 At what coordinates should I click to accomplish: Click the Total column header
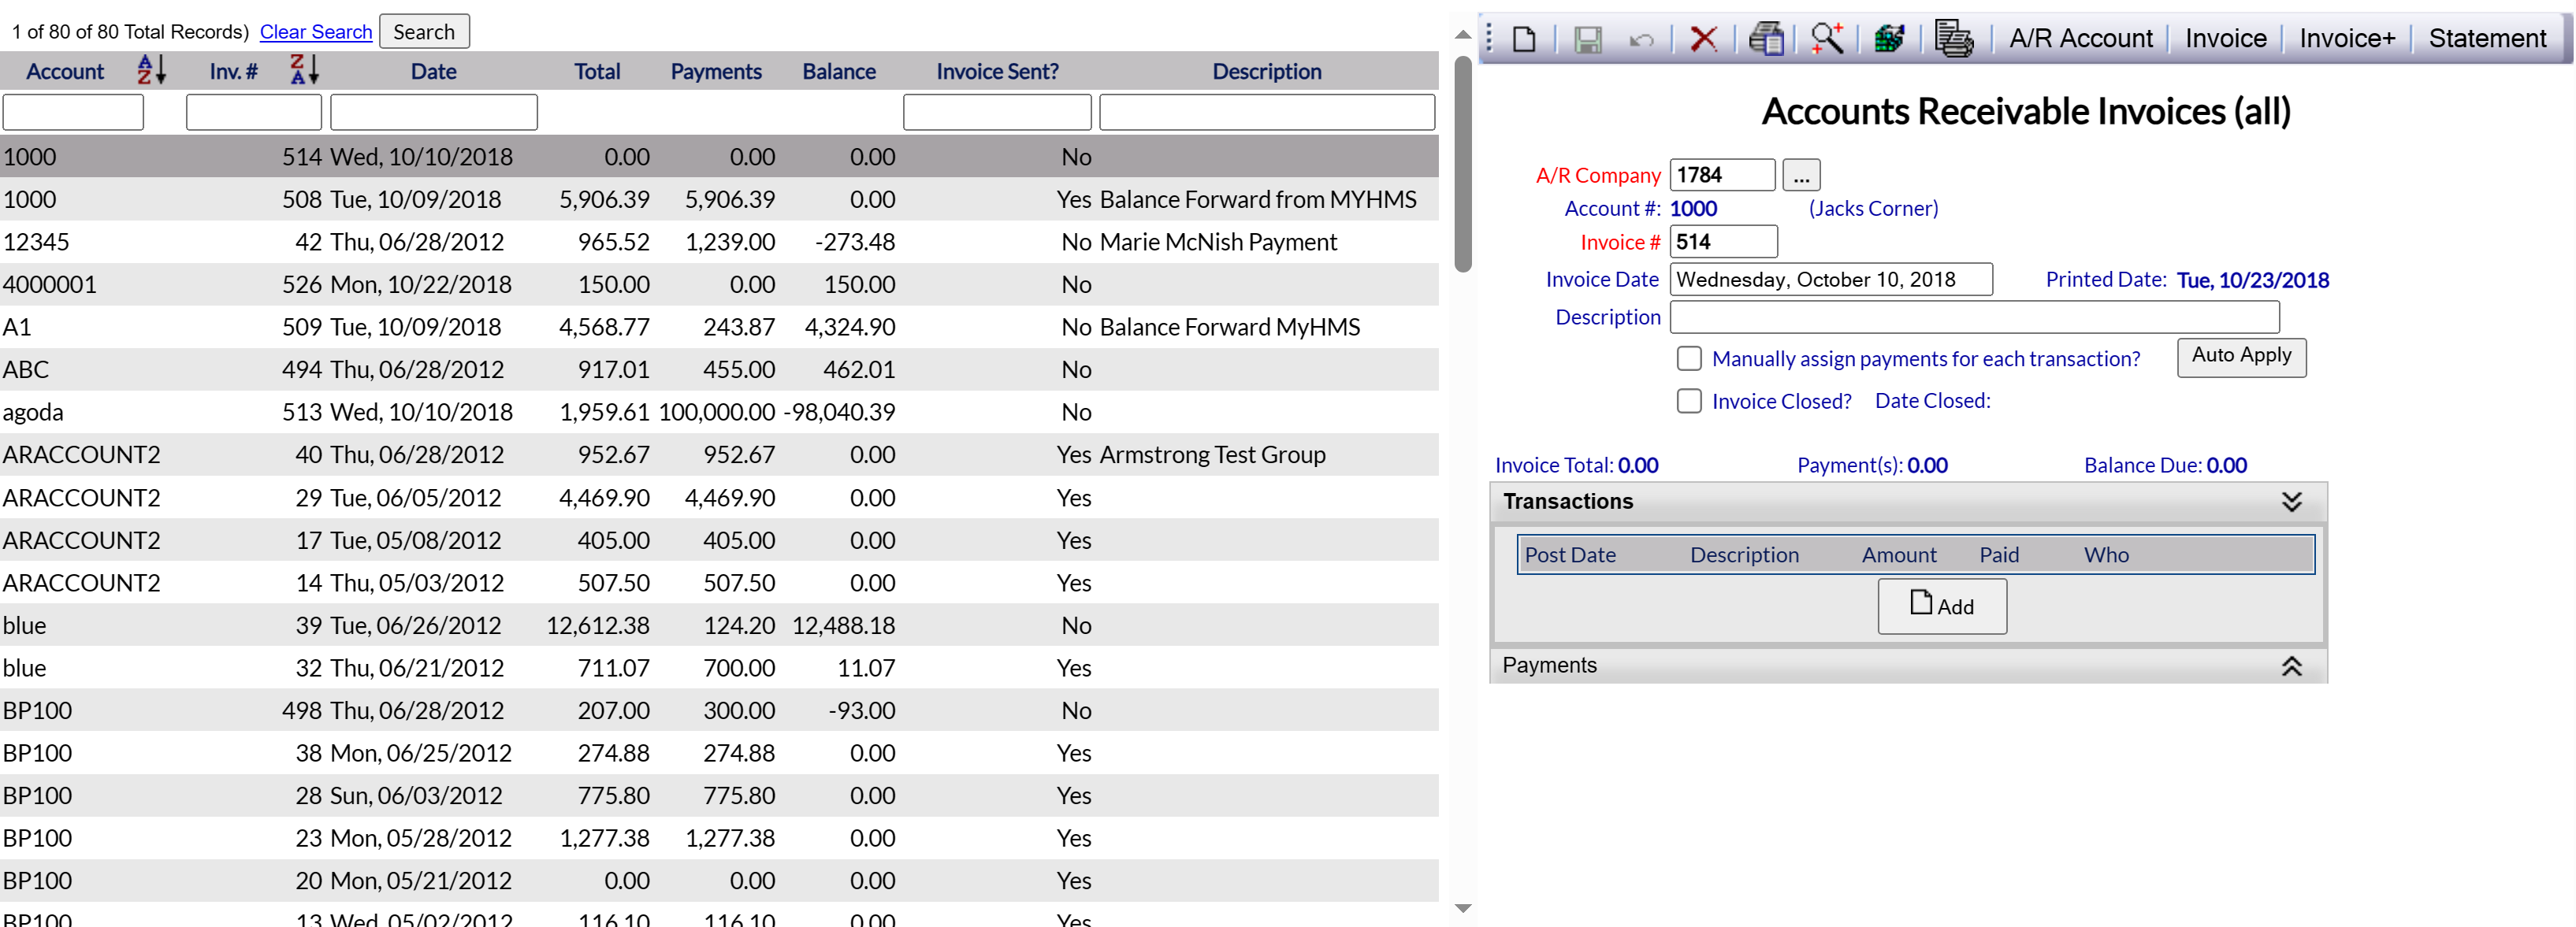[x=597, y=71]
